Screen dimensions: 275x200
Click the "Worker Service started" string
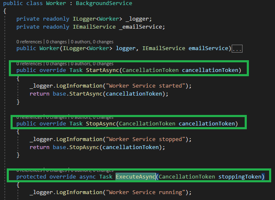tap(145, 86)
